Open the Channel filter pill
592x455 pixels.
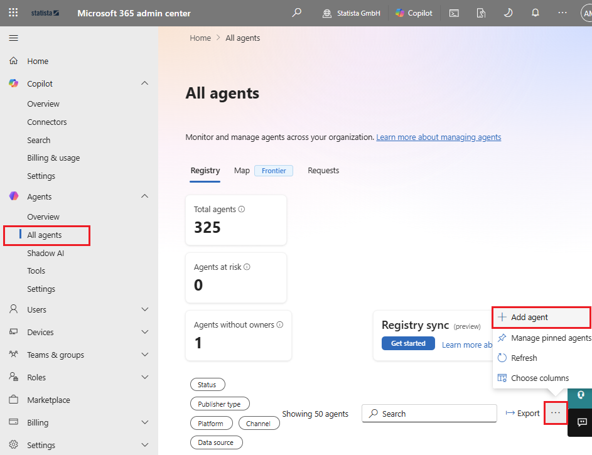[259, 424]
